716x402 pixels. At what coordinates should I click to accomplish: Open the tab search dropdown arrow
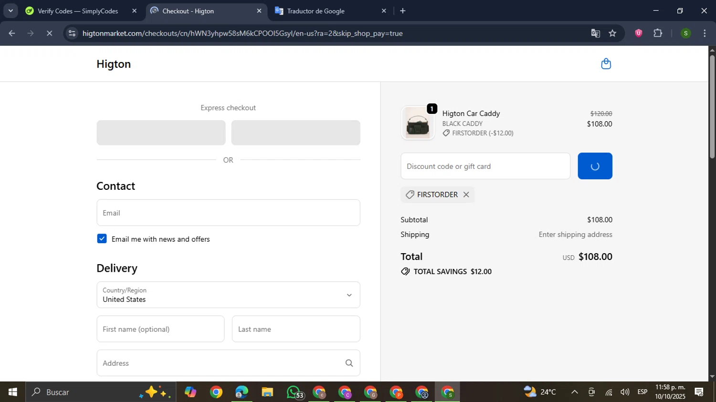pos(11,10)
